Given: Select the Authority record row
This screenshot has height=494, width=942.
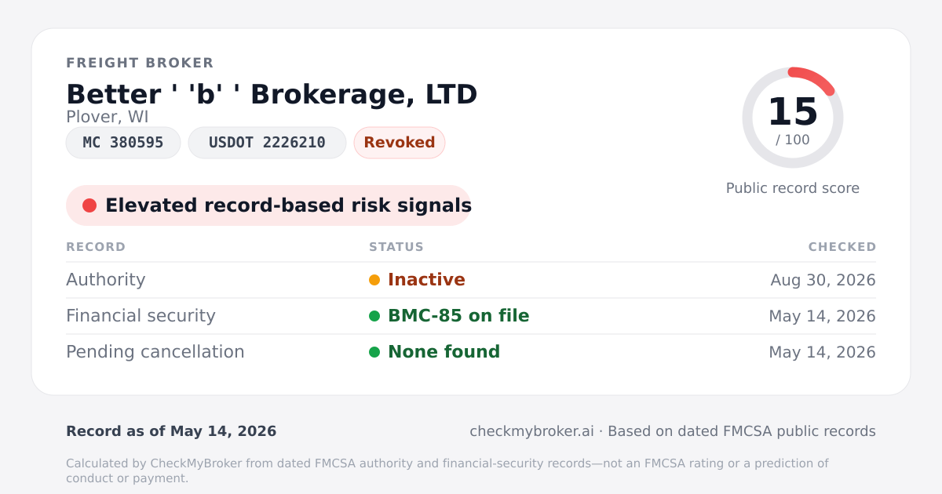Looking at the screenshot, I should 471,280.
